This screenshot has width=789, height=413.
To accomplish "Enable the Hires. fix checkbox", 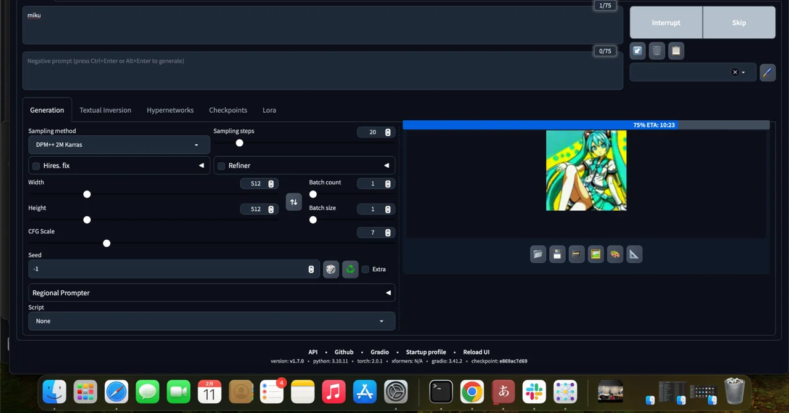I will (36, 166).
